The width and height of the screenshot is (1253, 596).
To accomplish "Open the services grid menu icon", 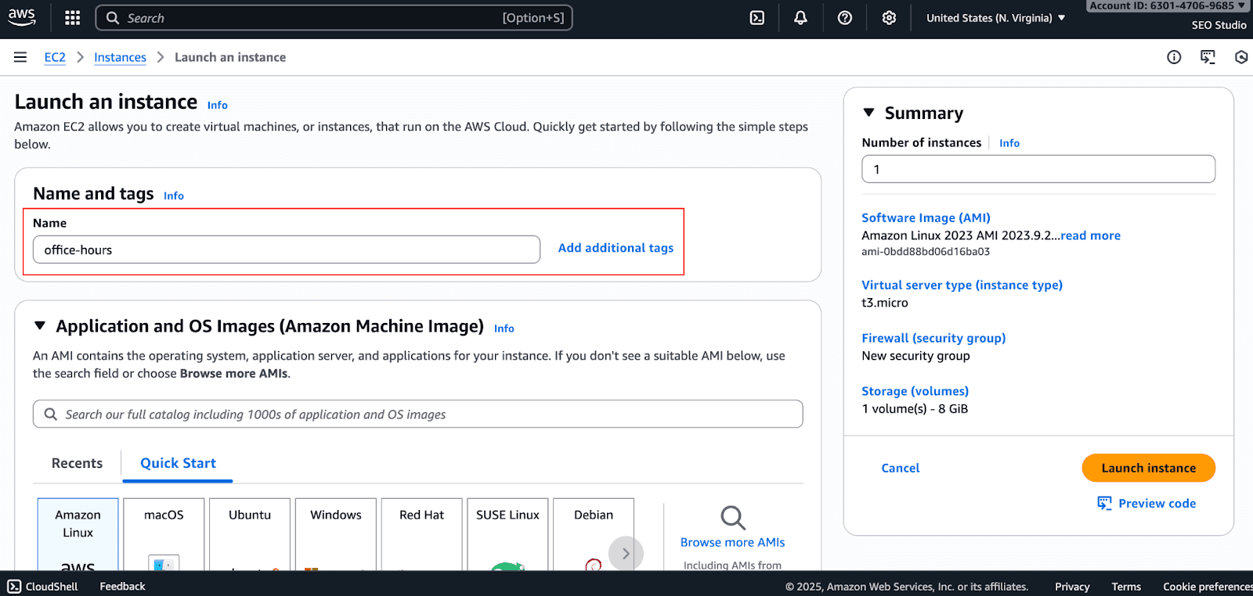I will (73, 18).
